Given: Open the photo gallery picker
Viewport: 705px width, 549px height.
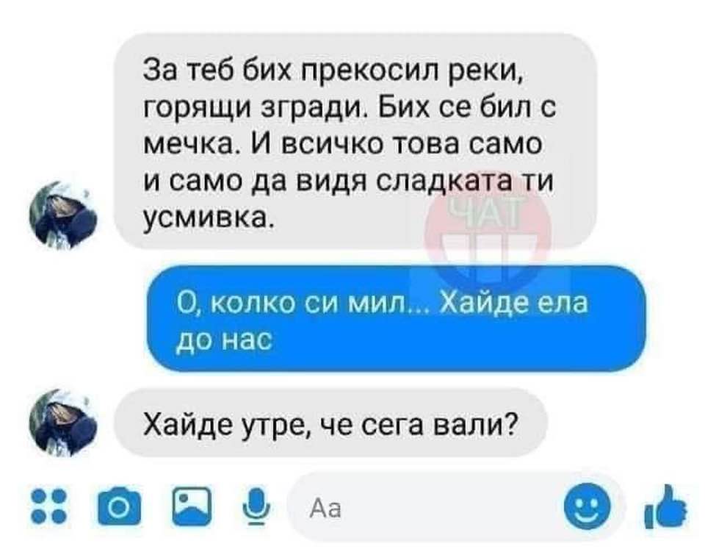Looking at the screenshot, I should point(192,506).
